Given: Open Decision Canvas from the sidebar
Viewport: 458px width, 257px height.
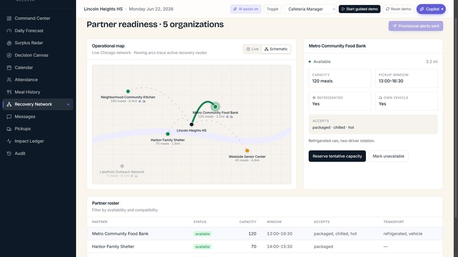Looking at the screenshot, I should [38, 55].
